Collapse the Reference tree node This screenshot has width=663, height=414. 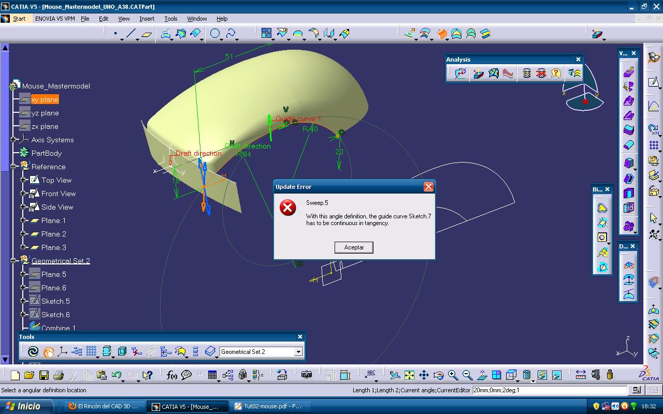pyautogui.click(x=13, y=167)
